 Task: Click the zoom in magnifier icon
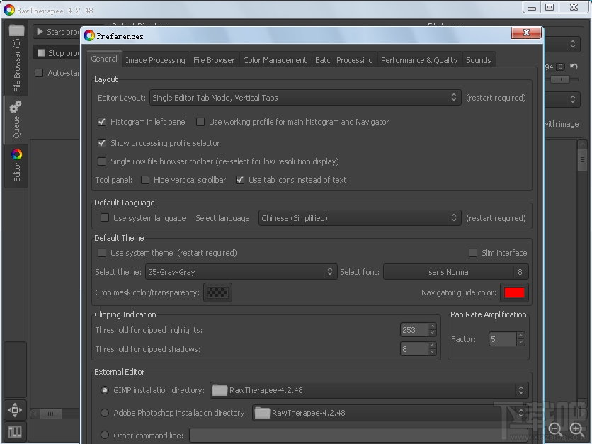click(x=576, y=429)
